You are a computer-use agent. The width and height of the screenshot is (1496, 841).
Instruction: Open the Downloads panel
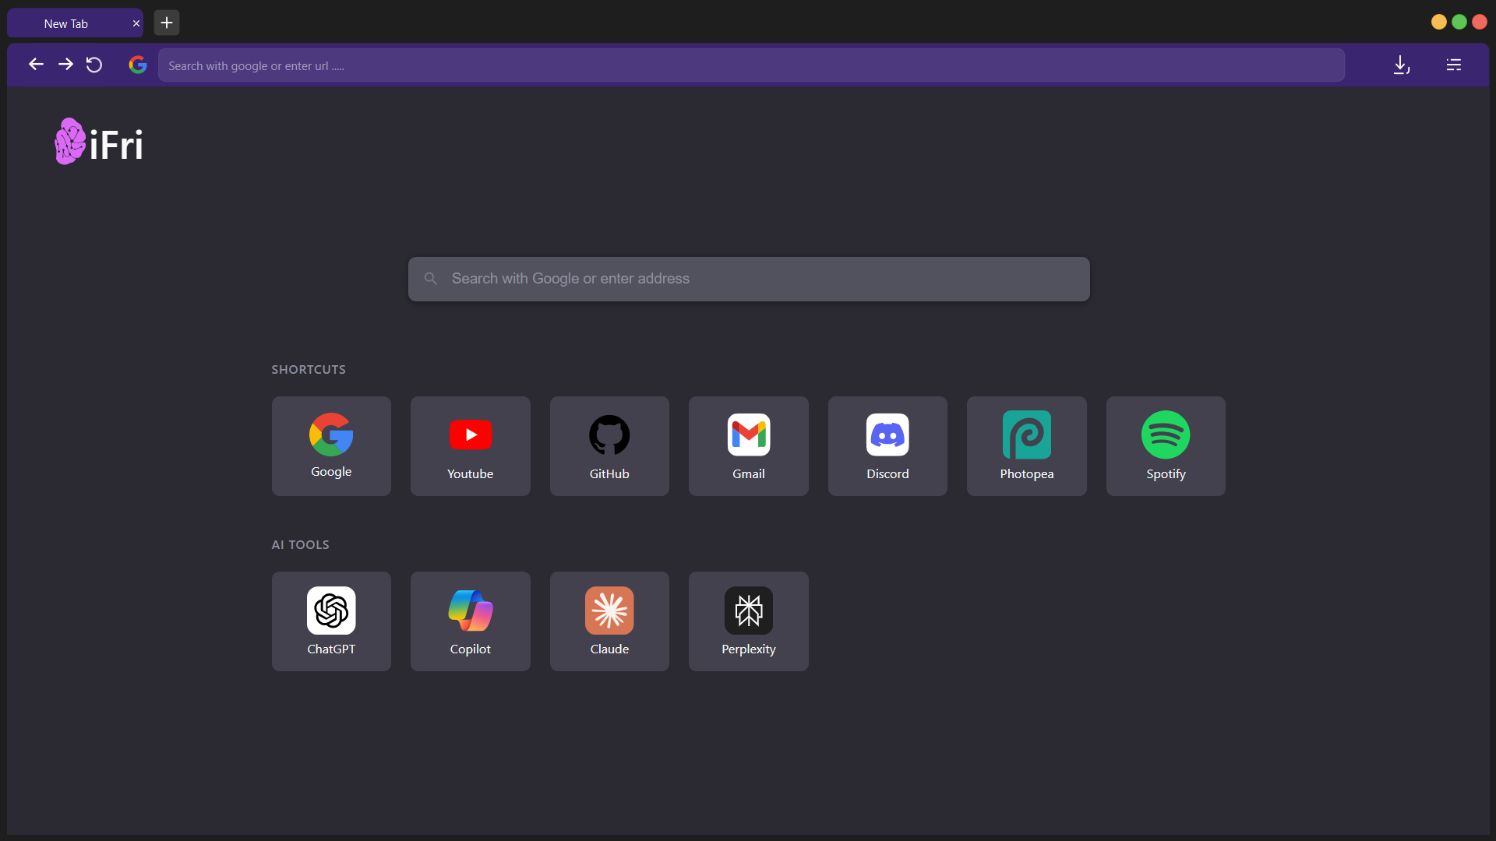click(1400, 65)
